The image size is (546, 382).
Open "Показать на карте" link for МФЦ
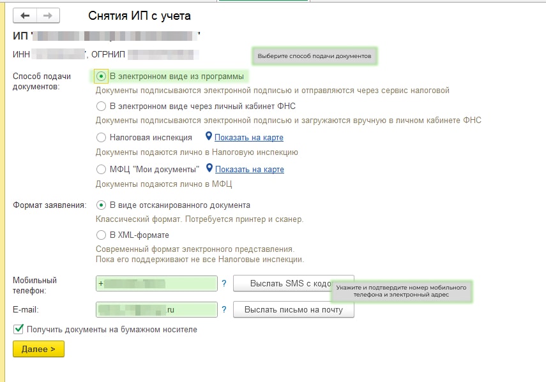click(x=249, y=169)
